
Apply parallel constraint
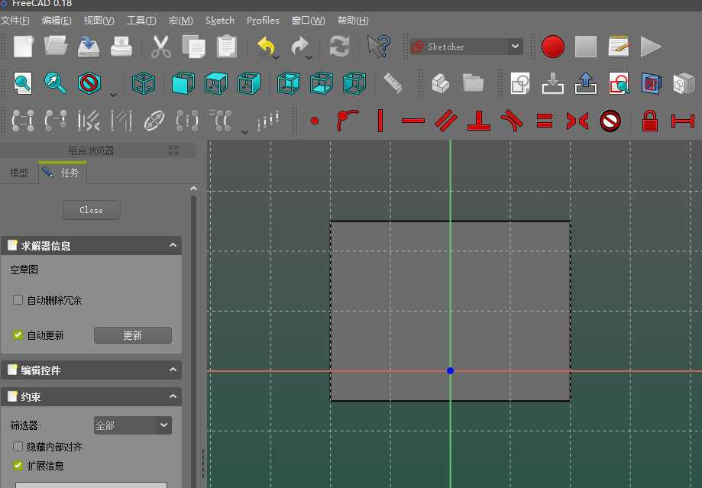click(446, 121)
